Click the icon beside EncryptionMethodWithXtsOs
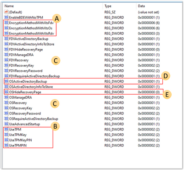184x170 pixels. [x=6, y=28]
